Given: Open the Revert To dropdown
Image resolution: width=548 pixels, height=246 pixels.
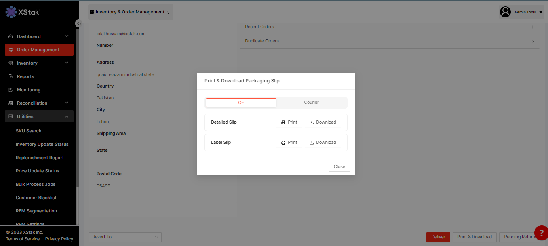Looking at the screenshot, I should click(x=125, y=237).
